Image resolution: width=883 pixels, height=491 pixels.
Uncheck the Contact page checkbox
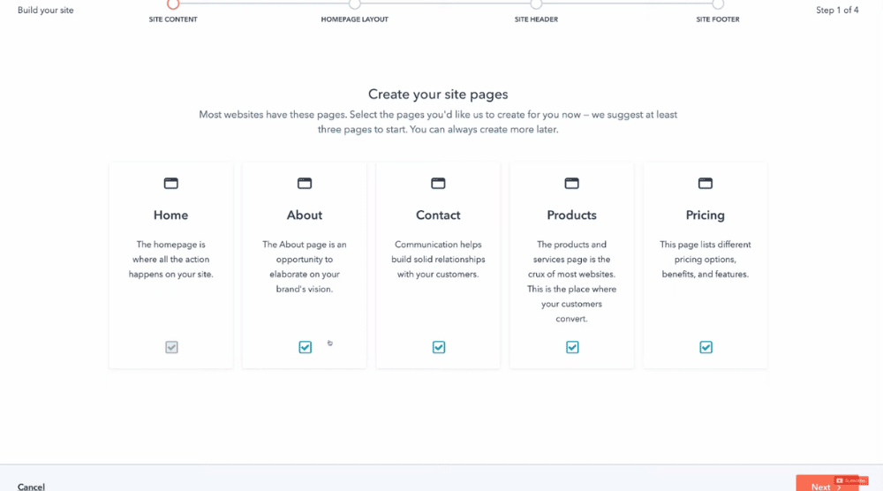tap(439, 347)
